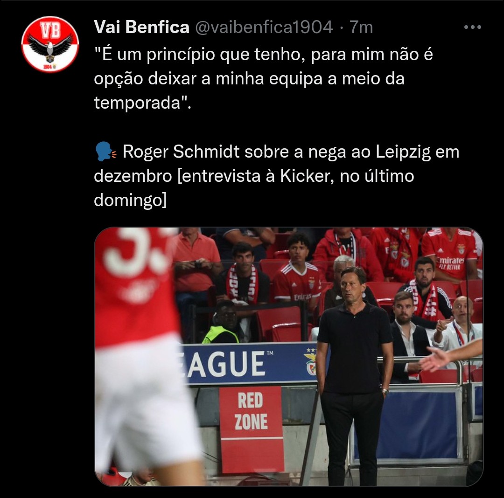
Task: Click the word "Leipzig" in the tweet
Action: point(403,152)
